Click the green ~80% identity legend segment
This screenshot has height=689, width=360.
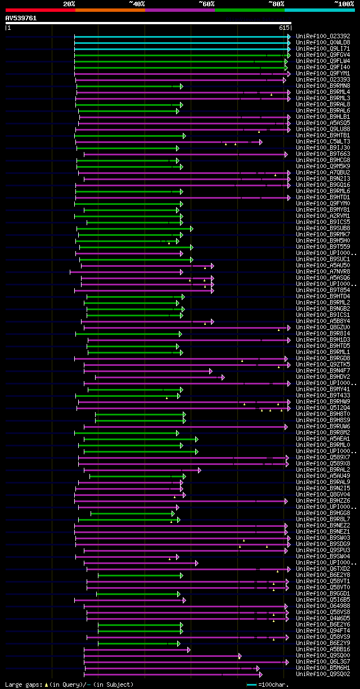[x=250, y=10]
